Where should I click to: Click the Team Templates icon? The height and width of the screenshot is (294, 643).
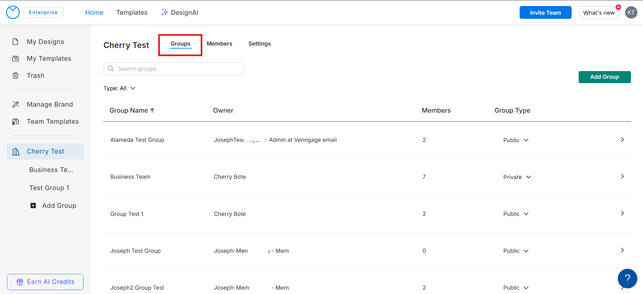(x=15, y=121)
